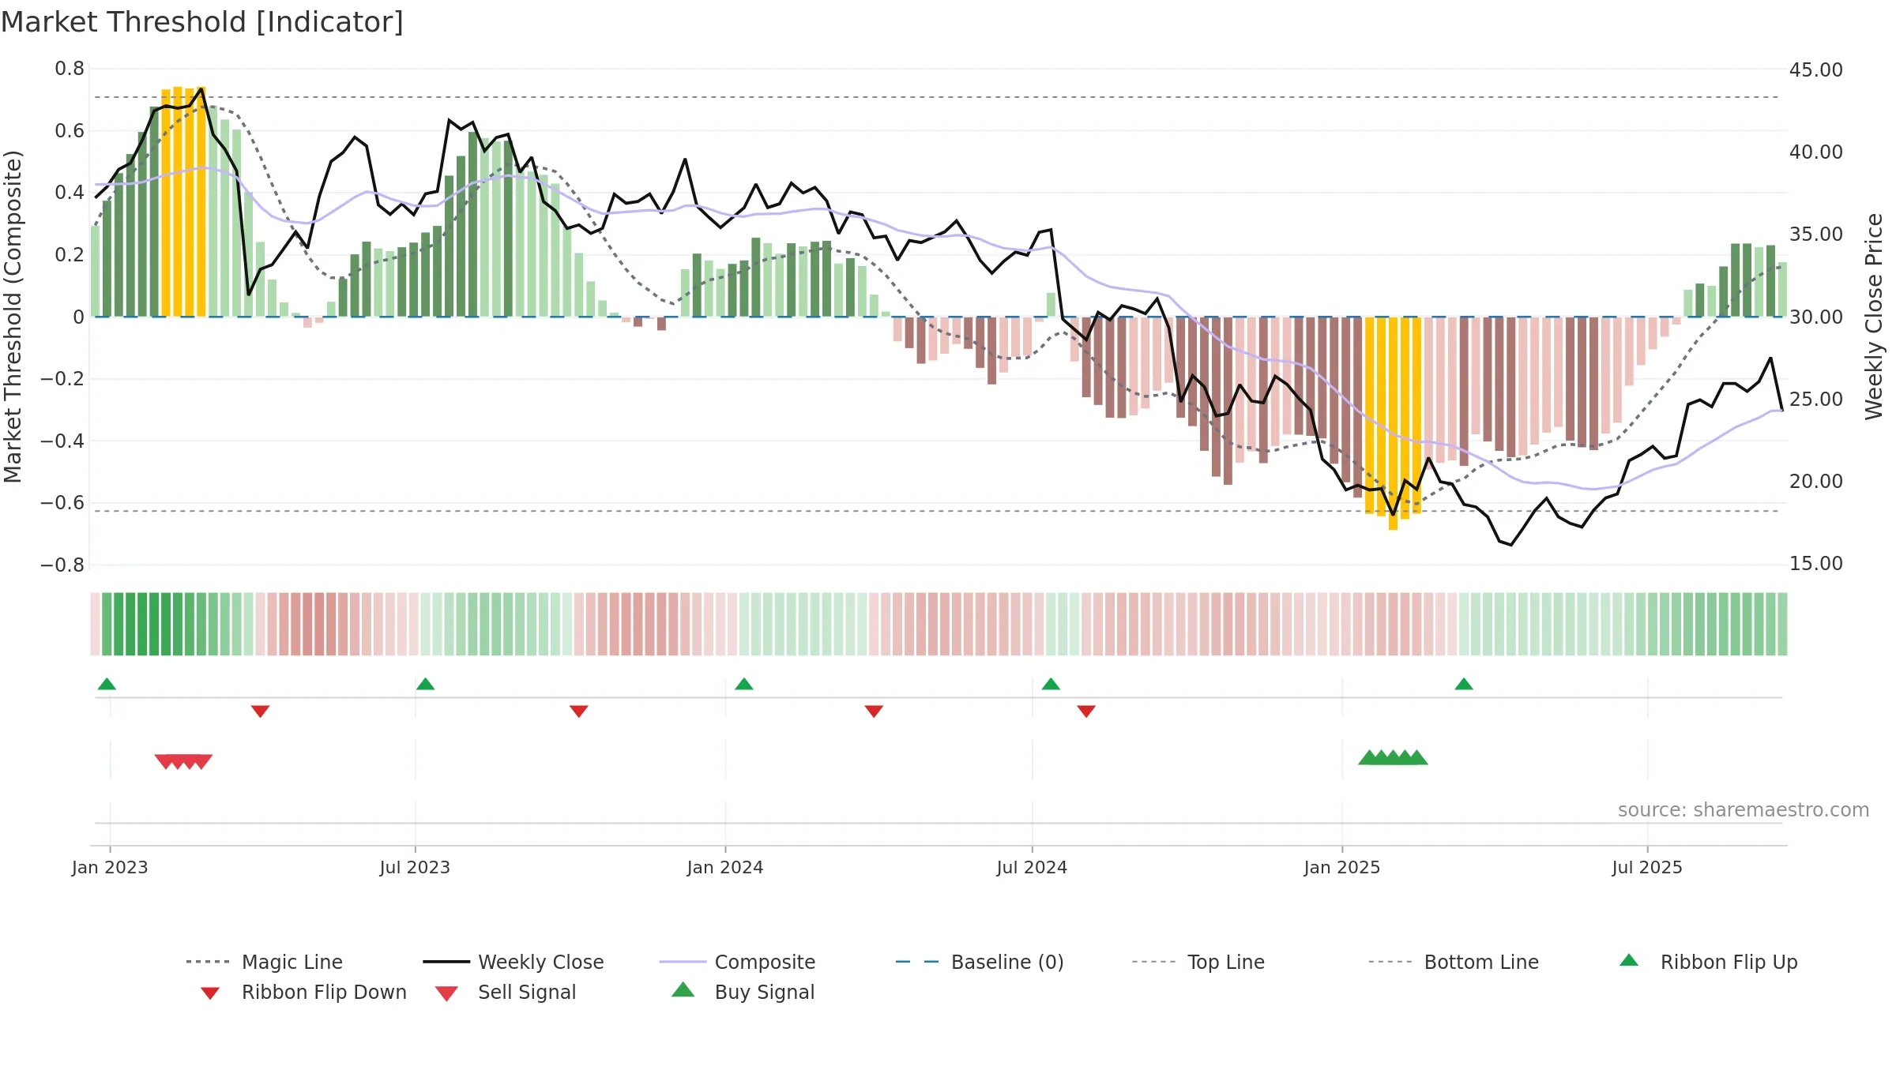Click the 45.00 right axis tick label
The image size is (1896, 1066).
[x=1815, y=69]
